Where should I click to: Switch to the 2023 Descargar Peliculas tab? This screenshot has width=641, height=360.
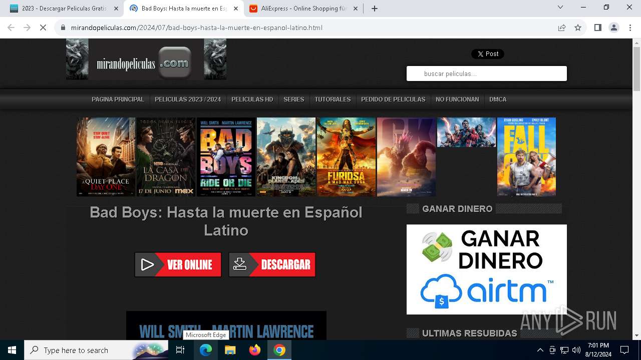(64, 8)
